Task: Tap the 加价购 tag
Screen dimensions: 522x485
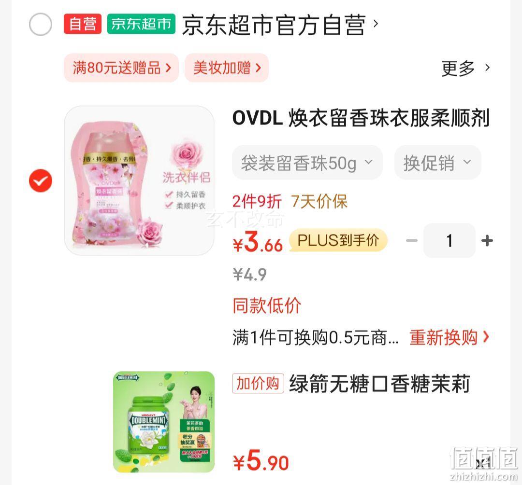Action: 258,383
